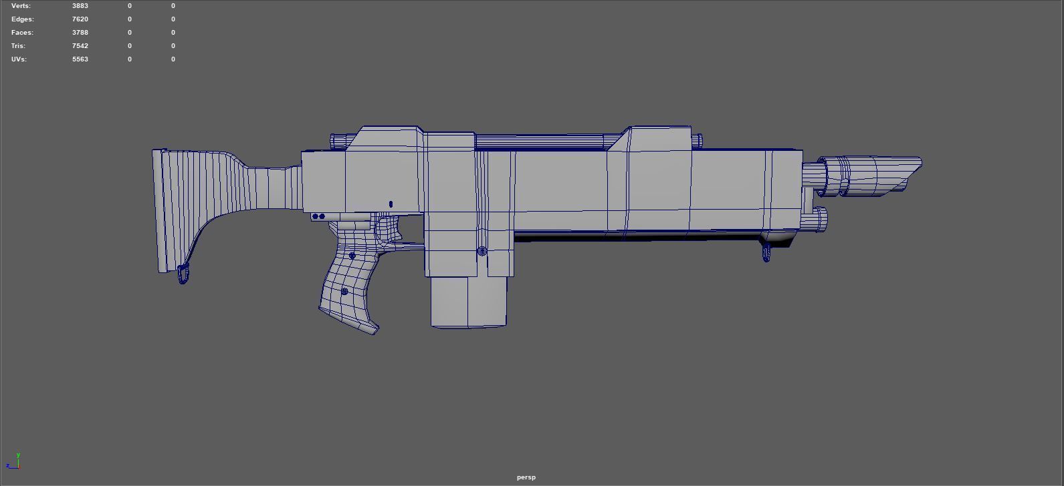Click the Verts count value 3883
Viewport: 1064px width, 486px height.
[x=80, y=5]
